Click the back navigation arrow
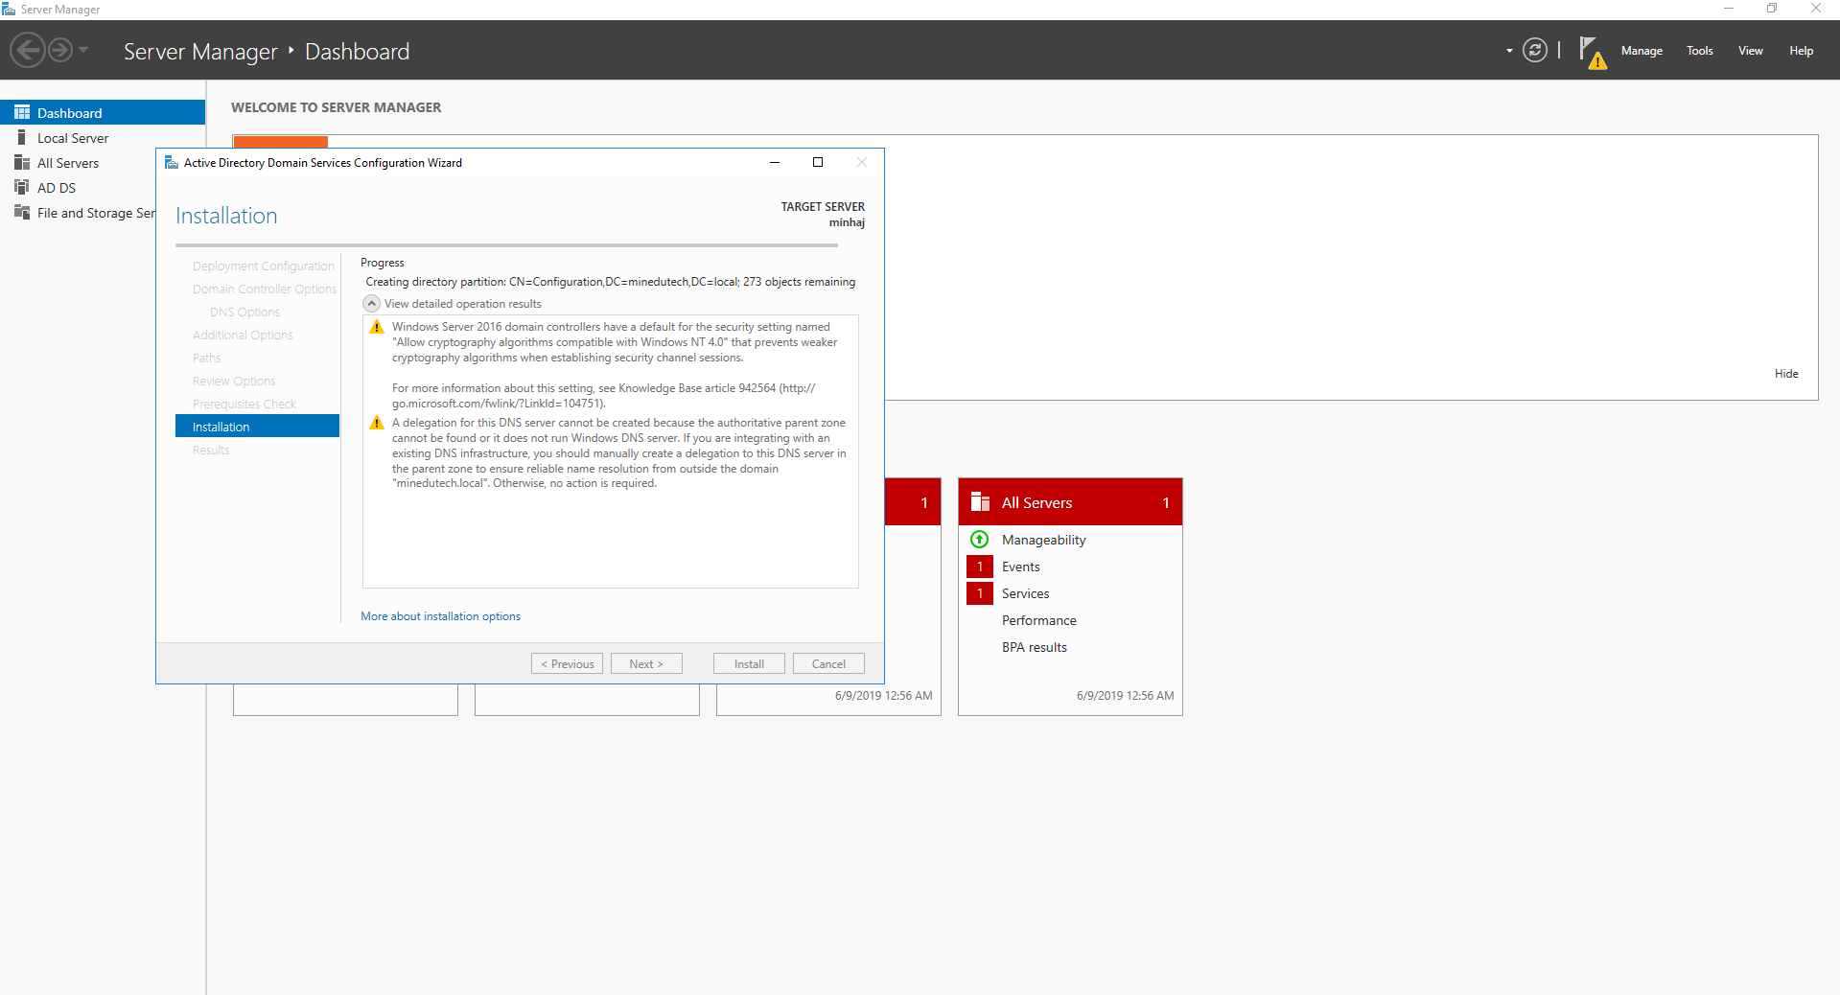This screenshot has width=1840, height=995. (x=28, y=50)
